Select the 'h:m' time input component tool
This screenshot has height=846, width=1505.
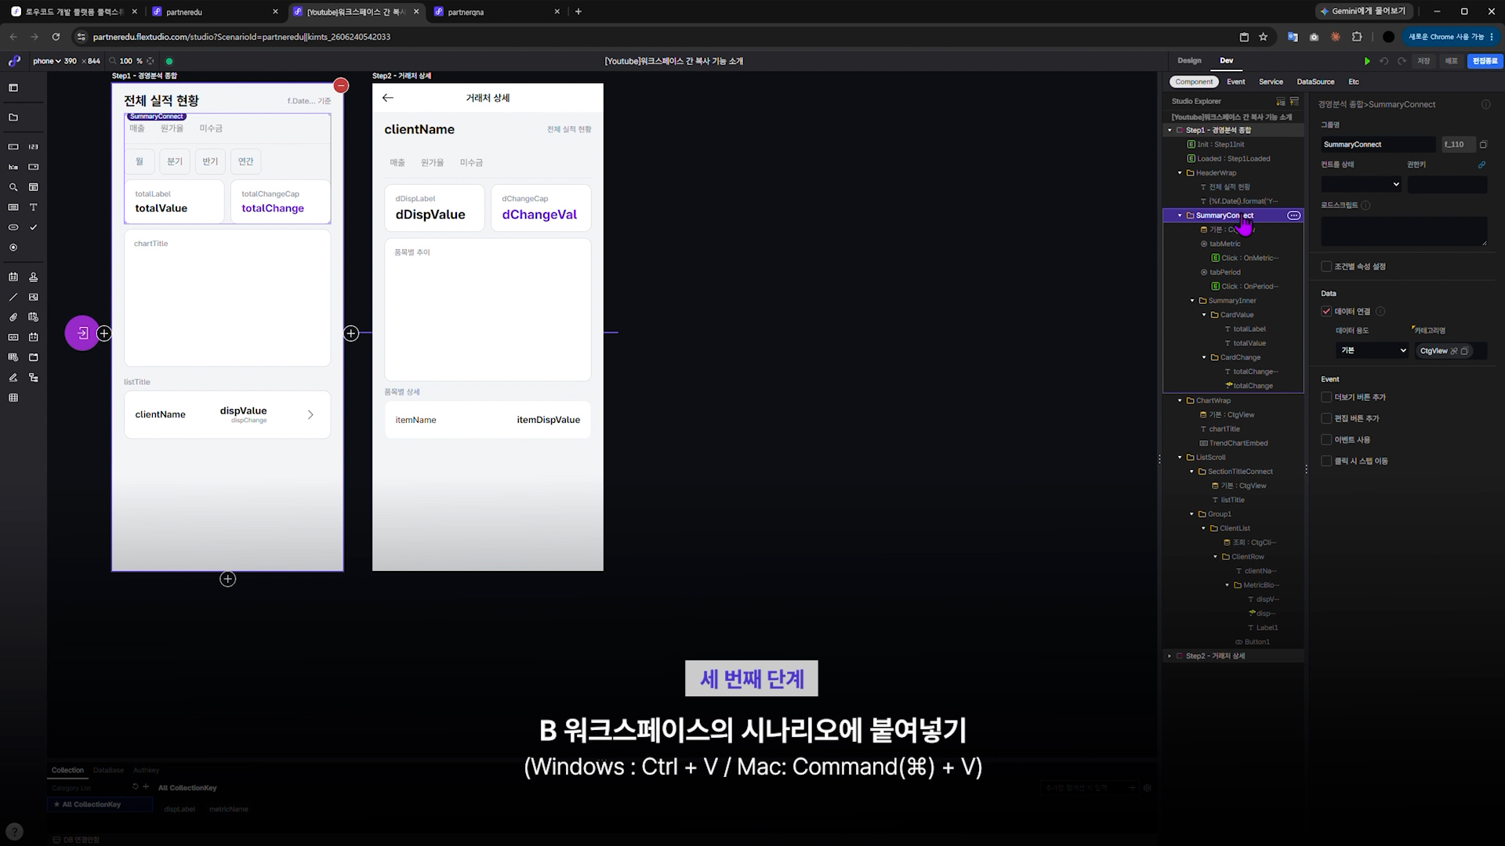(13, 167)
